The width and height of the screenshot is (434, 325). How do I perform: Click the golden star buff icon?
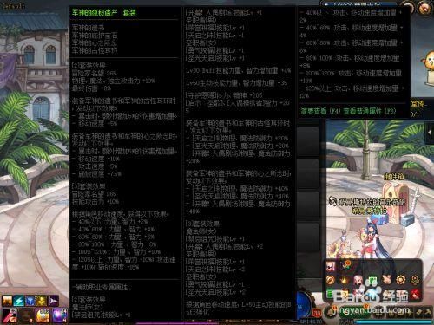(x=42, y=301)
